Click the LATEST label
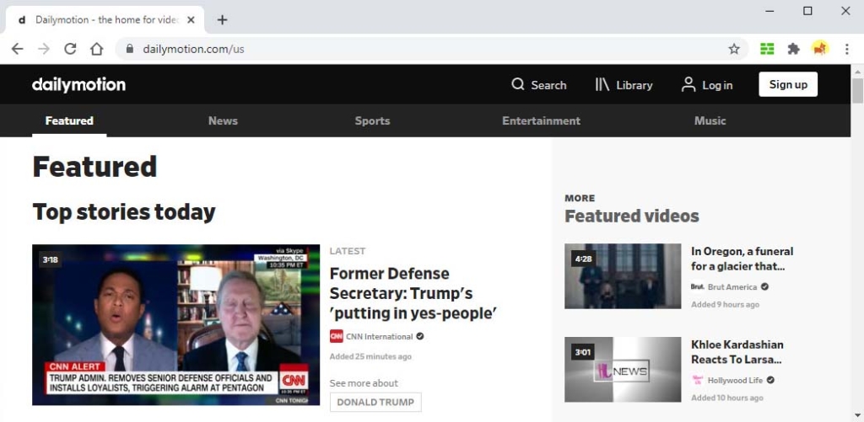 pyautogui.click(x=348, y=251)
